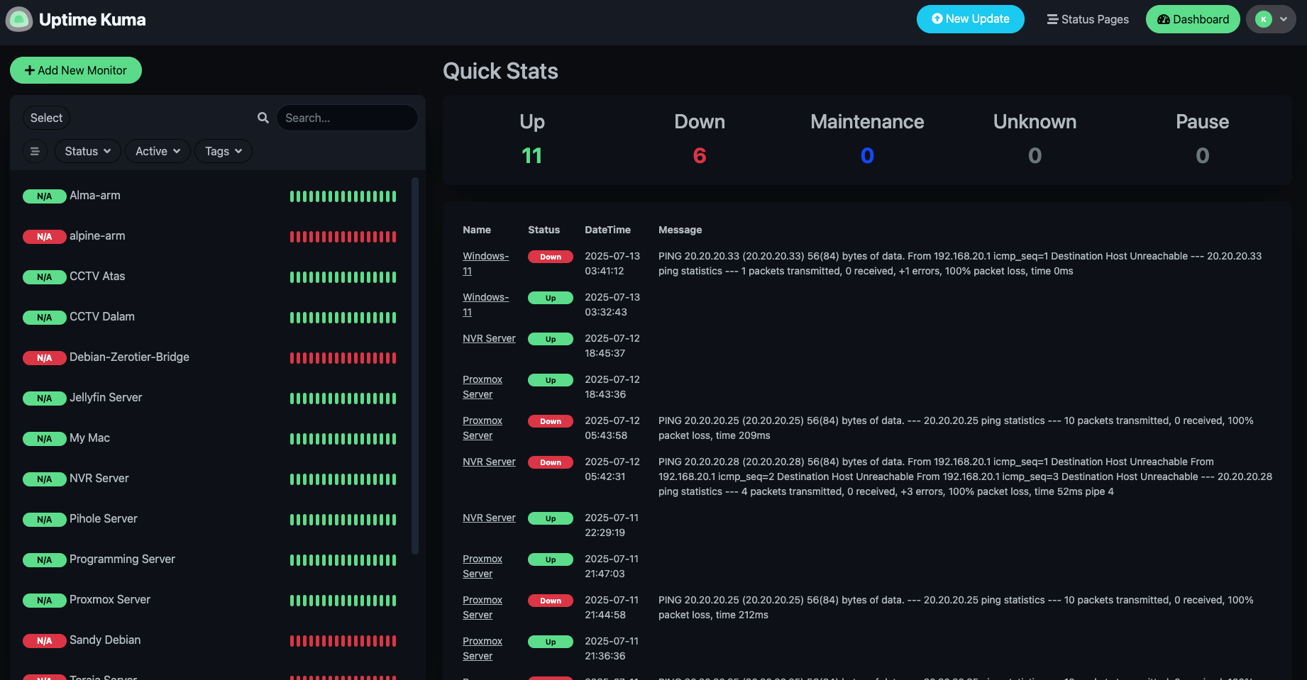Open Windows-11 link with Up status at 03:32:43

pyautogui.click(x=485, y=304)
